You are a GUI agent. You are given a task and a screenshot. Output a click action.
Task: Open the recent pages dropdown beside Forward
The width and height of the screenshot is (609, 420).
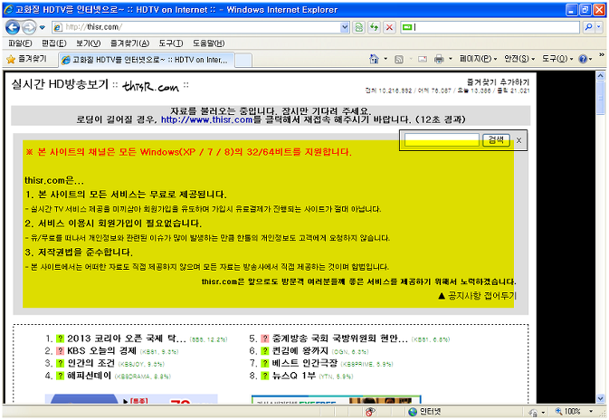43,27
